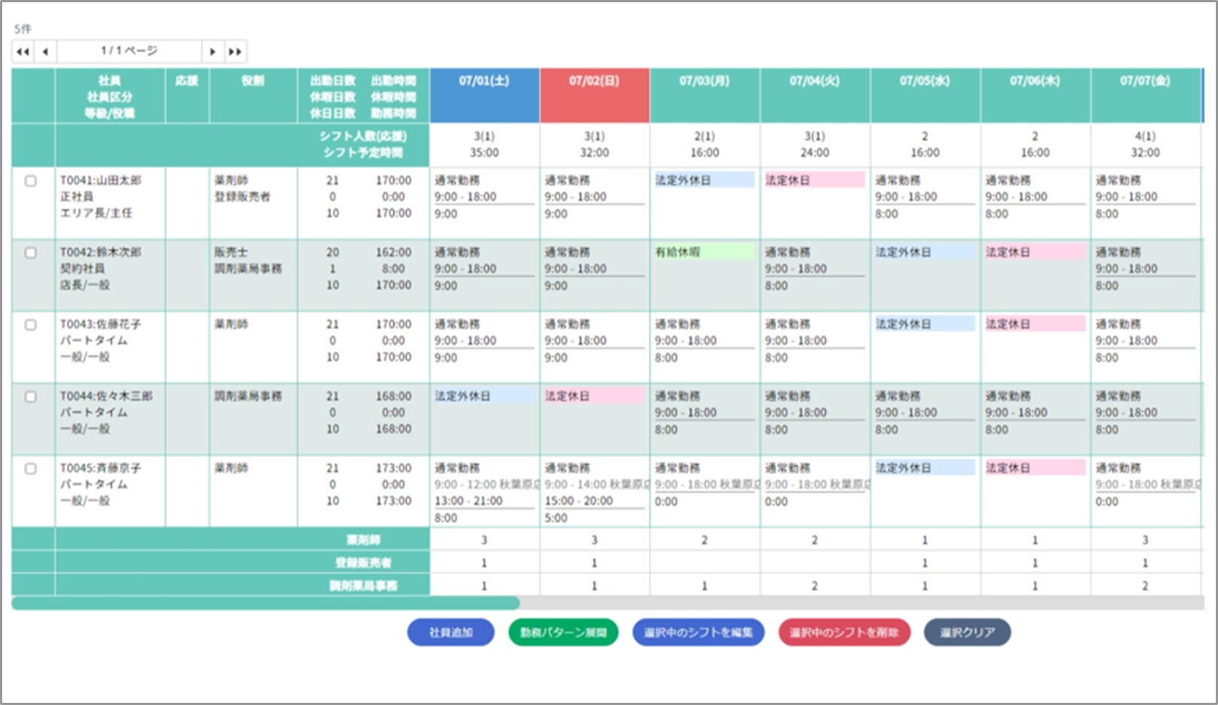Viewport: 1218px width, 705px height.
Task: Click employee name T0043:佐藤花子
Action: [x=101, y=325]
